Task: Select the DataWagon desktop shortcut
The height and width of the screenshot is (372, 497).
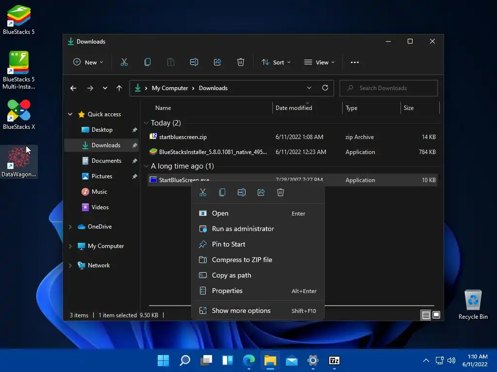Action: (x=19, y=162)
